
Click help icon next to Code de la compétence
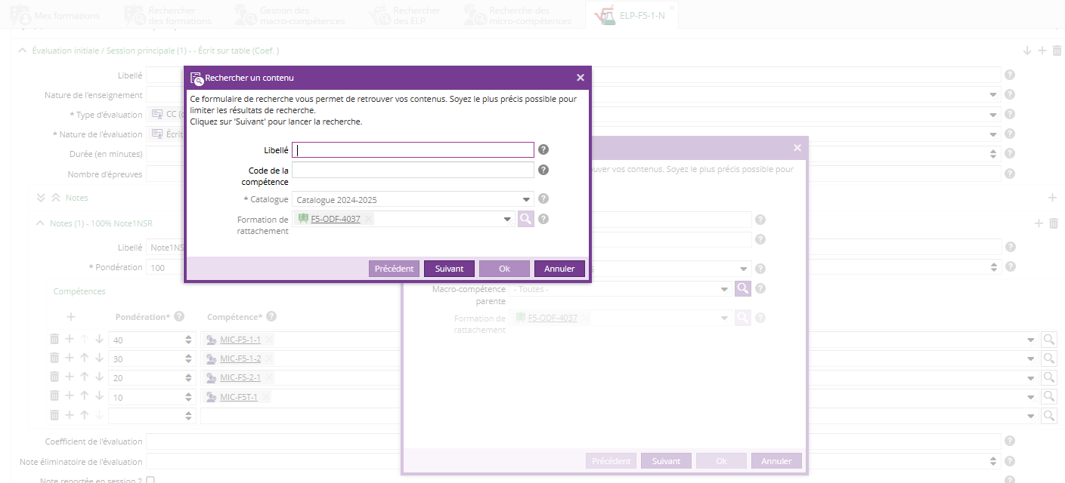[543, 170]
